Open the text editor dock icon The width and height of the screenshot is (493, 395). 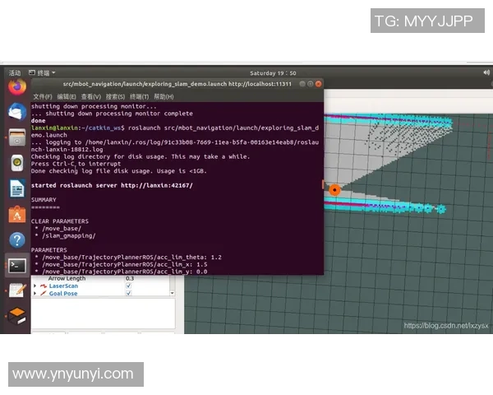pyautogui.click(x=16, y=290)
